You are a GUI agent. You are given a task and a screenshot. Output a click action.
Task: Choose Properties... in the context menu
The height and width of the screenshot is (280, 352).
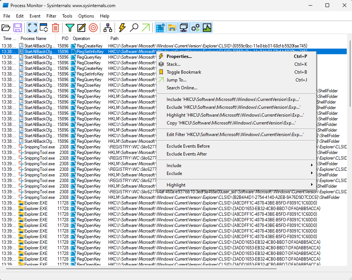236,56
